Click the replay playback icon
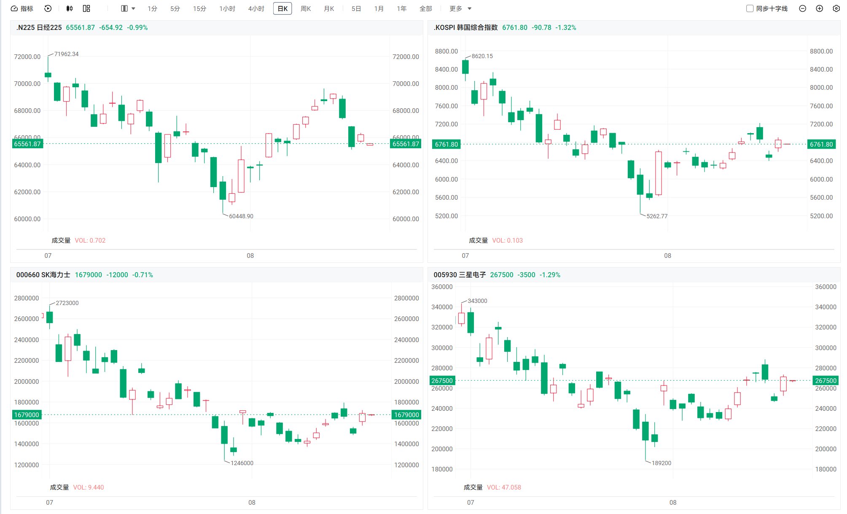847x514 pixels. click(x=48, y=8)
